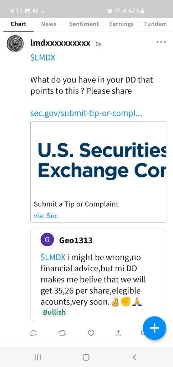173x367 pixels.
Task: Tap the Android back arrow
Action: point(134,357)
